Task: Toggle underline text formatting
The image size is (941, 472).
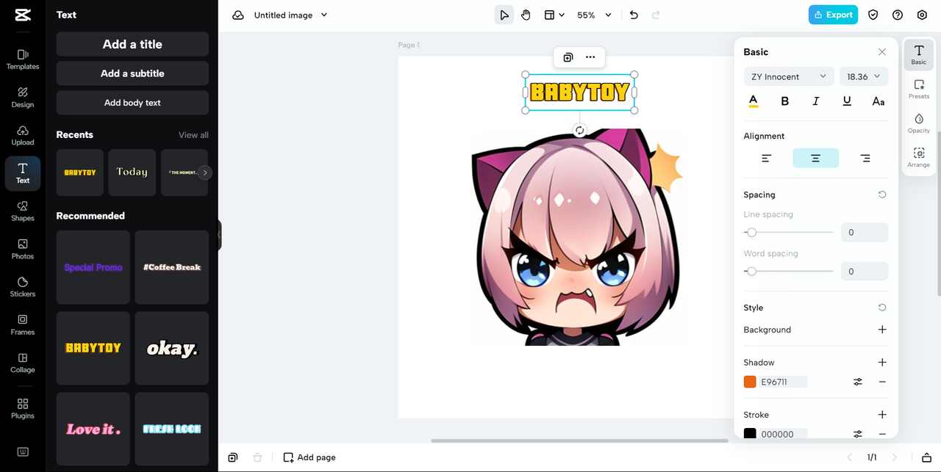Action: coord(847,101)
